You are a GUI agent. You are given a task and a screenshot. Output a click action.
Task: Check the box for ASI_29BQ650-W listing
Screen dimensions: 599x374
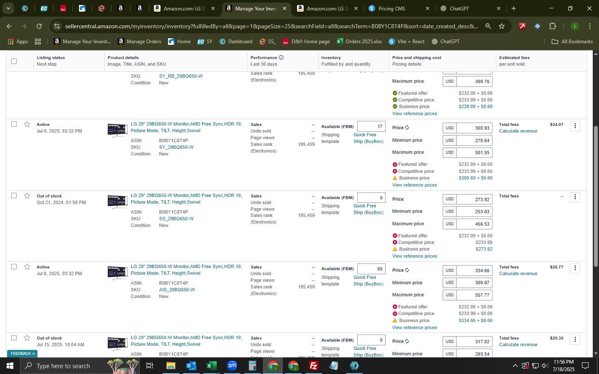point(14,267)
